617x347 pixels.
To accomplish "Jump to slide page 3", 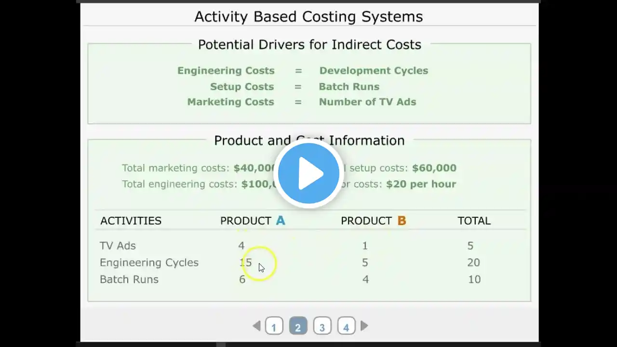I will click(322, 326).
